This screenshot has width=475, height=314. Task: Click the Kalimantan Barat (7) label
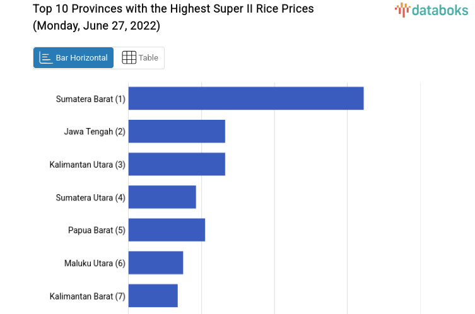click(88, 296)
